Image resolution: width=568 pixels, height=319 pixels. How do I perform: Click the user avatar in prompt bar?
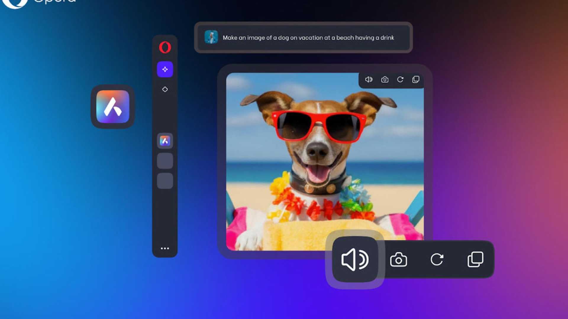[211, 37]
